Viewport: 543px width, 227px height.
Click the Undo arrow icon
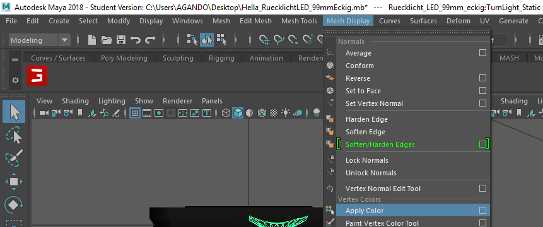136,40
